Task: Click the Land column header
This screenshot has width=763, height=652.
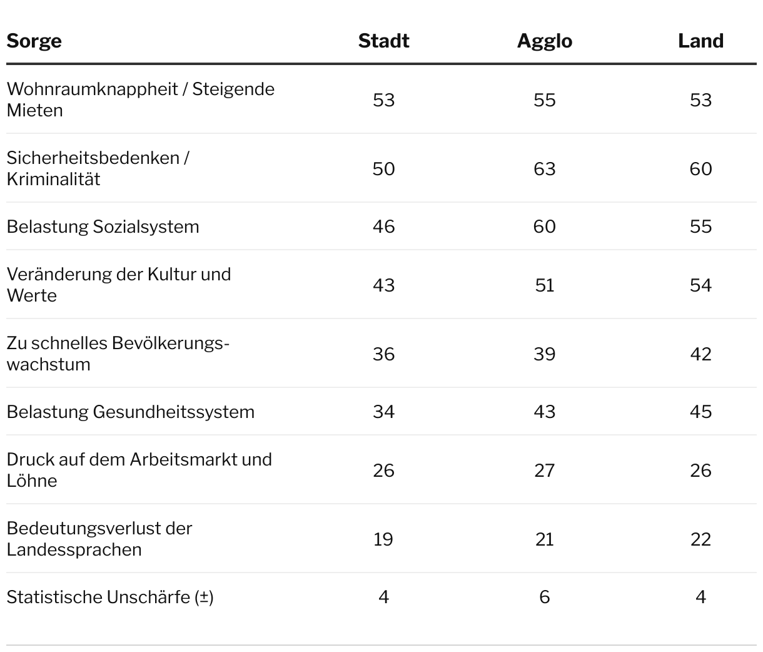Action: (x=700, y=41)
